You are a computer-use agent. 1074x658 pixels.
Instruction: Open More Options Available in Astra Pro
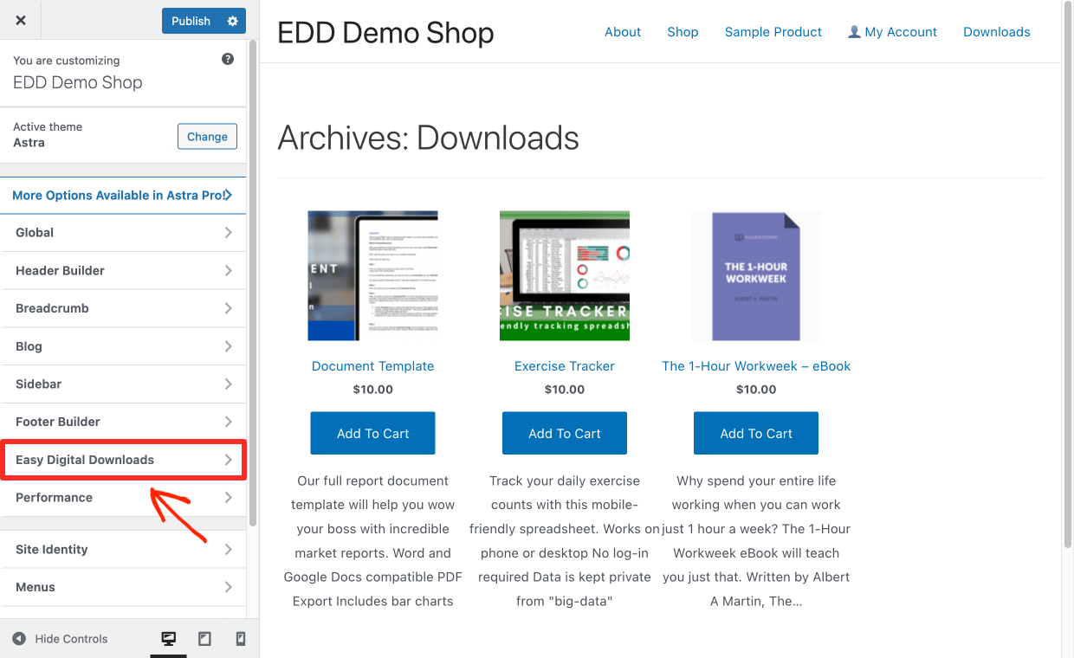(x=123, y=196)
